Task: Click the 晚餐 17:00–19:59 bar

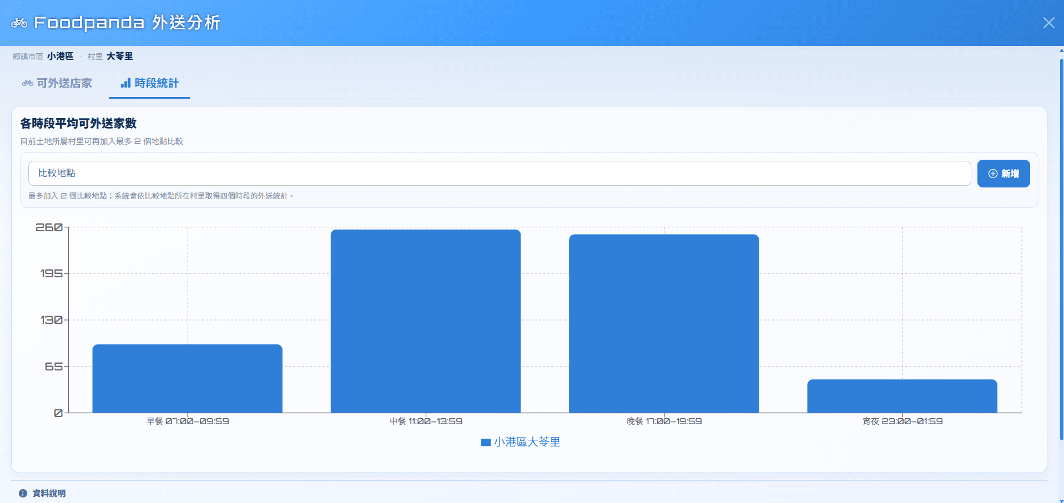Action: click(x=664, y=323)
